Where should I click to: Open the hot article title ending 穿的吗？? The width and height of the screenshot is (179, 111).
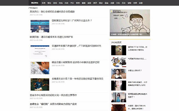pos(135,70)
